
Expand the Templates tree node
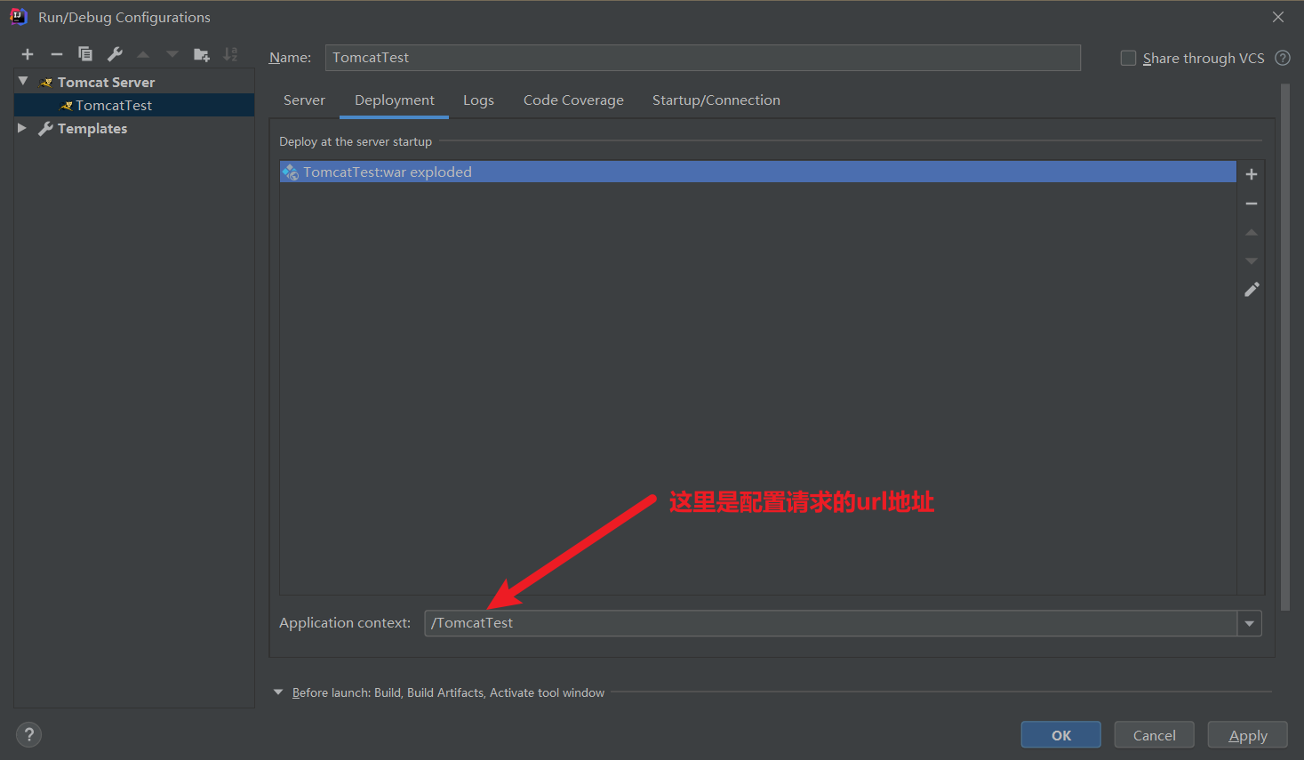pyautogui.click(x=22, y=128)
